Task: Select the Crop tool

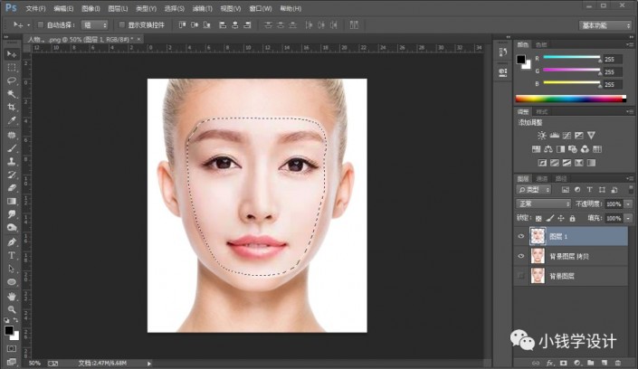Action: point(12,106)
